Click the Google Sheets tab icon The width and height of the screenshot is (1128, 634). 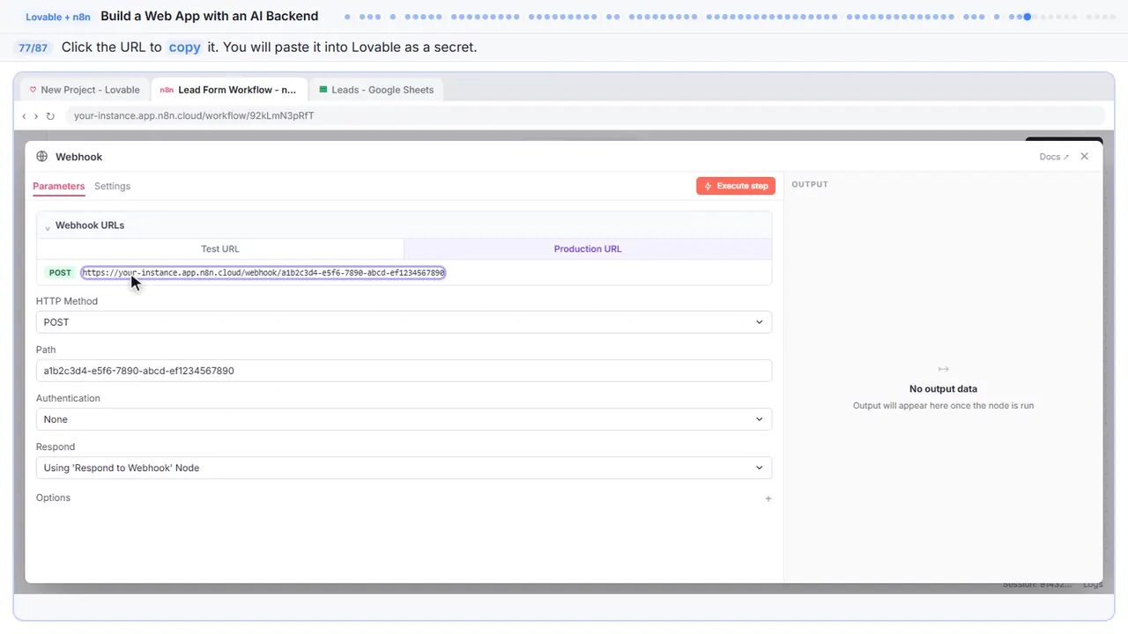(323, 90)
